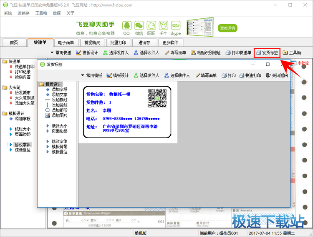This screenshot has width=313, height=237.
Task: Click 工具箱 in the main toolbar
Action: click(292, 52)
